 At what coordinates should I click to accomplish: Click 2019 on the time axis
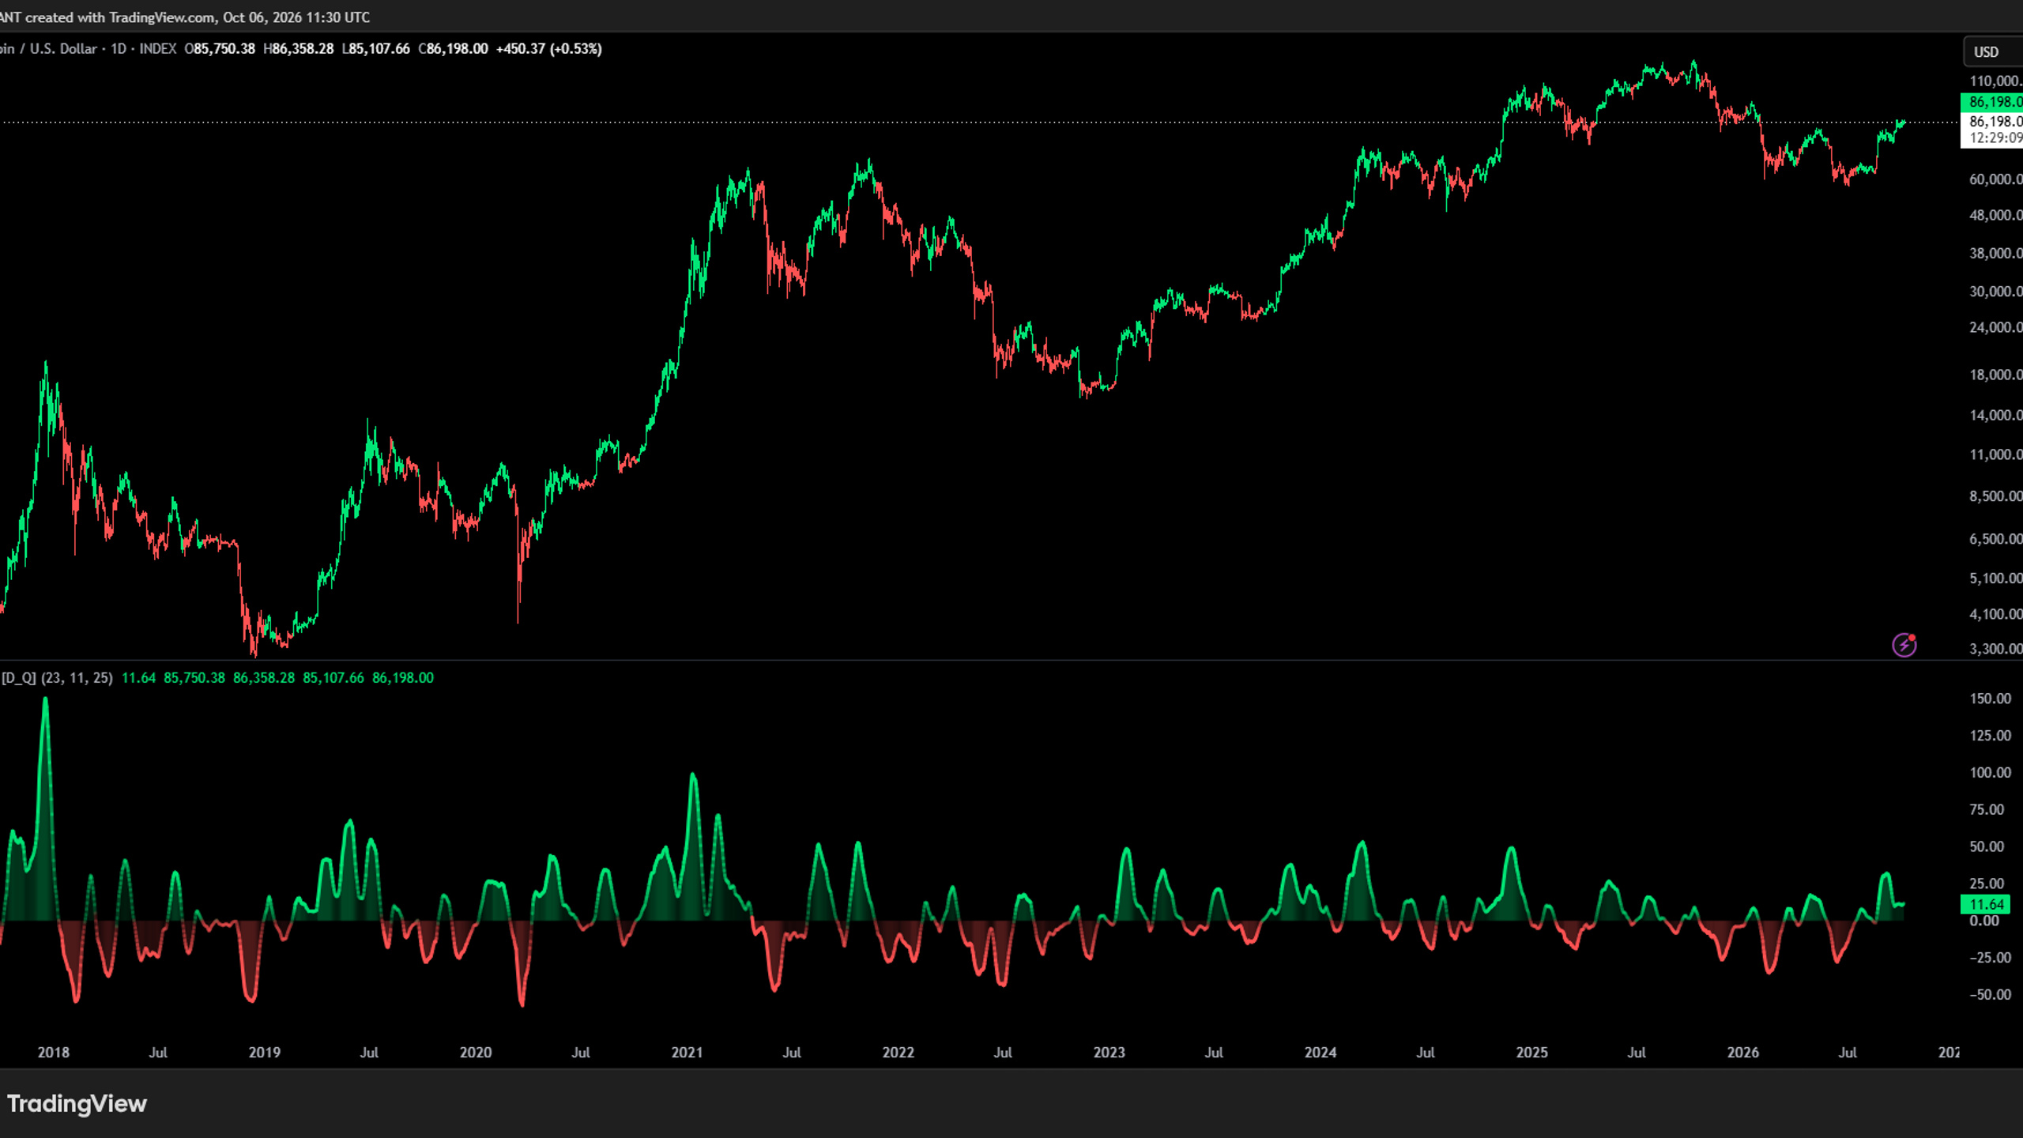point(265,1053)
